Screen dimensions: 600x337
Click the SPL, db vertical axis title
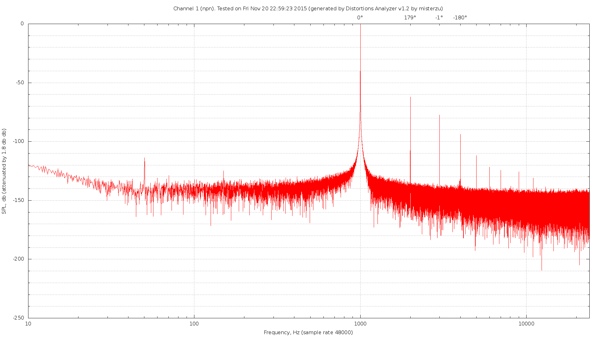coord(4,171)
